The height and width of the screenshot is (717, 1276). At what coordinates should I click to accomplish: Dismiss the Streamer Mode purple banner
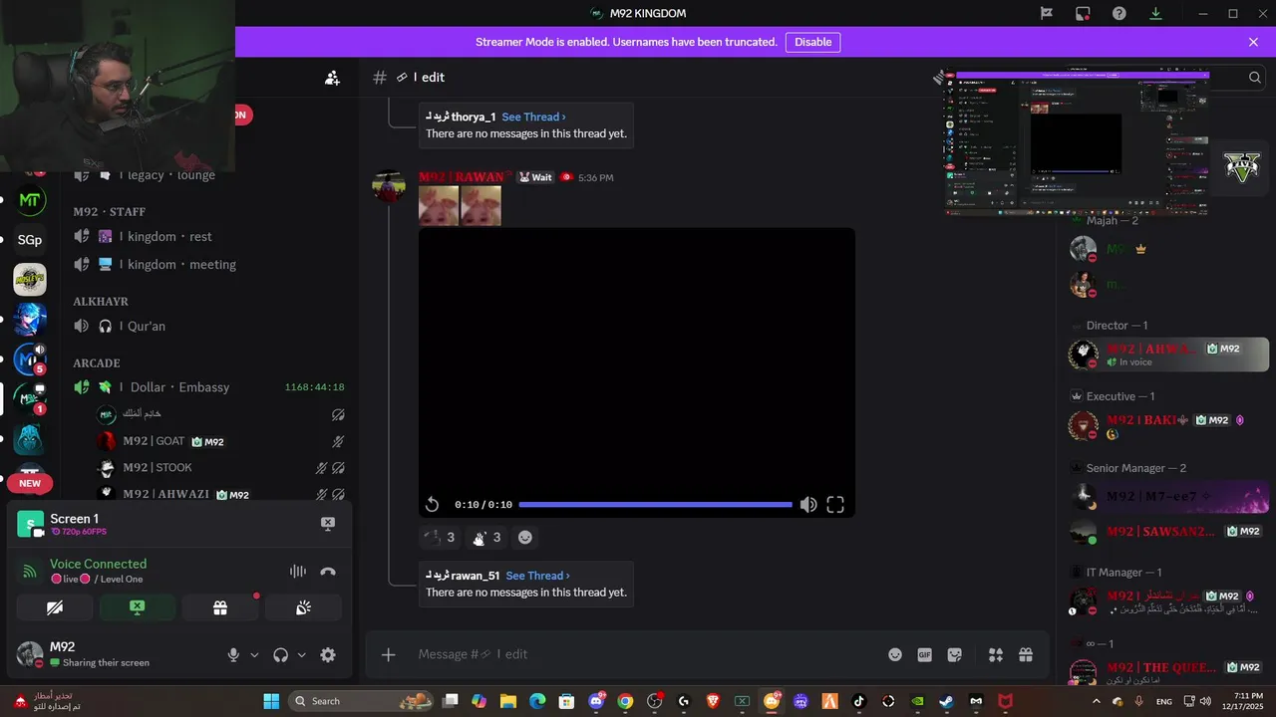pos(1253,42)
